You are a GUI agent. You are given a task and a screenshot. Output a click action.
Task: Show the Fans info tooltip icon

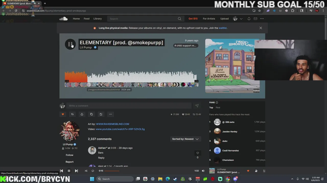coord(217,102)
